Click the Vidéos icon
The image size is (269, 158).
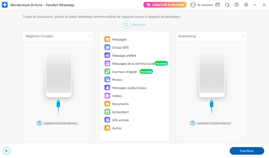tap(107, 95)
